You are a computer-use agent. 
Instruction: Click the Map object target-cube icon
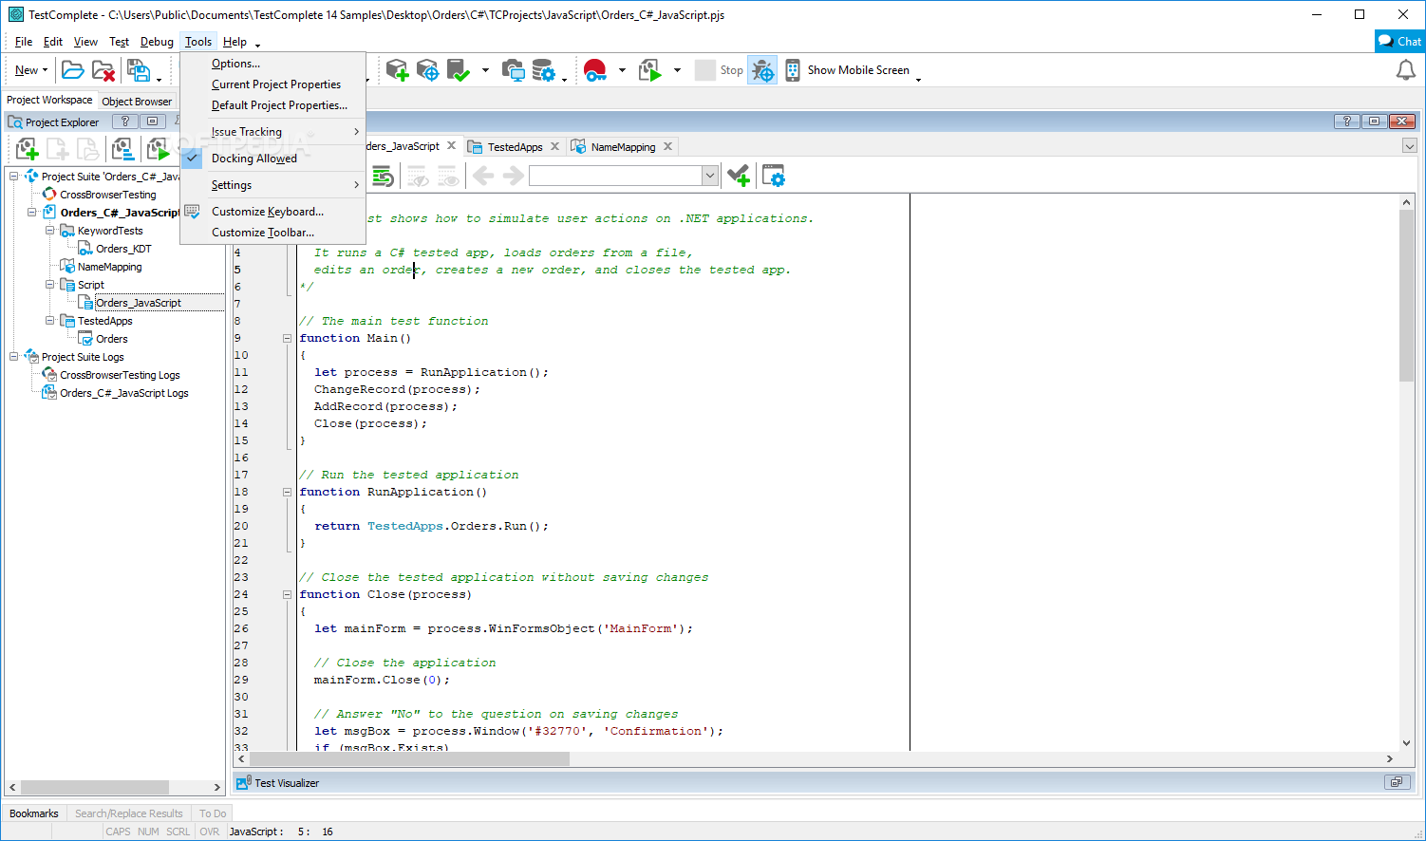[x=427, y=70]
